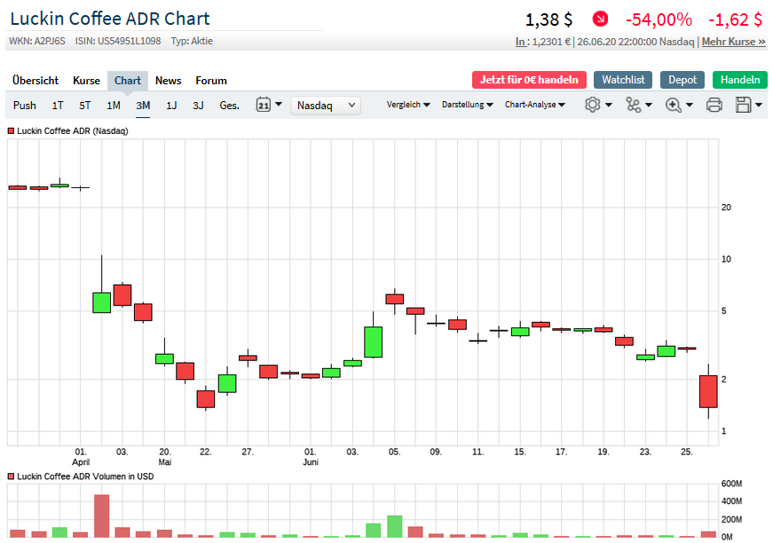Click the WKN A2PJ6S text
The width and height of the screenshot is (773, 543).
pyautogui.click(x=37, y=41)
